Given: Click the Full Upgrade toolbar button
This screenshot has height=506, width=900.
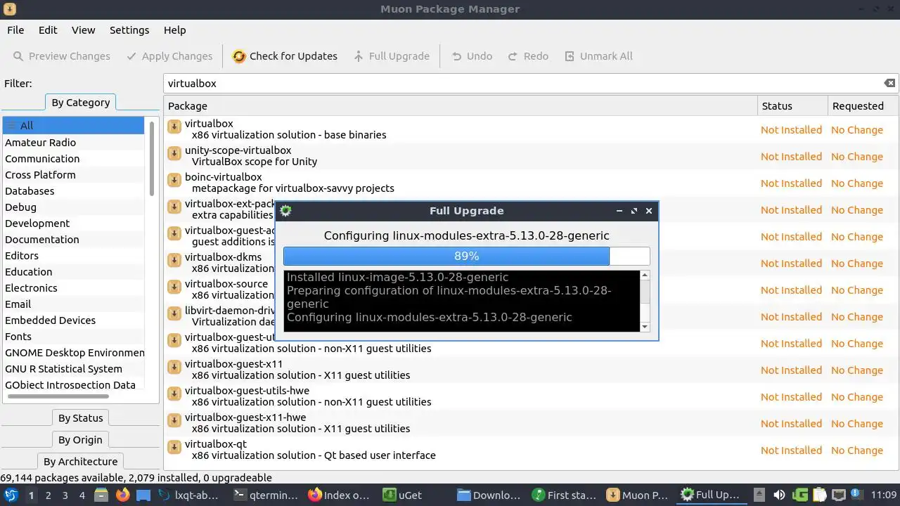Looking at the screenshot, I should (x=391, y=56).
